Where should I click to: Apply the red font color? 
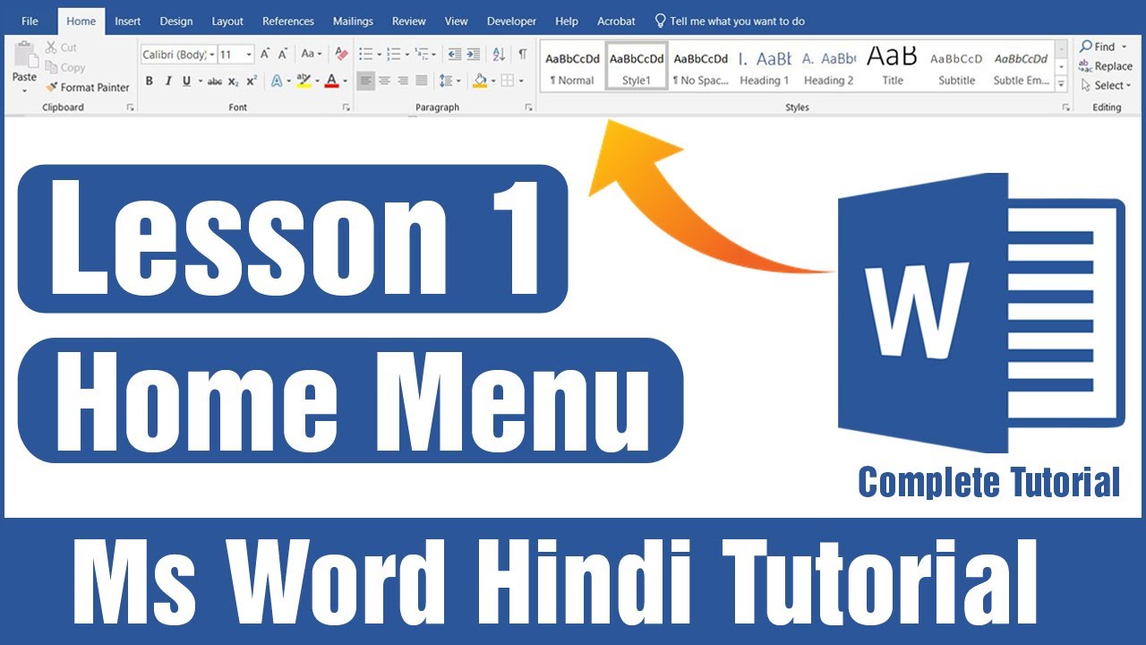coord(332,82)
